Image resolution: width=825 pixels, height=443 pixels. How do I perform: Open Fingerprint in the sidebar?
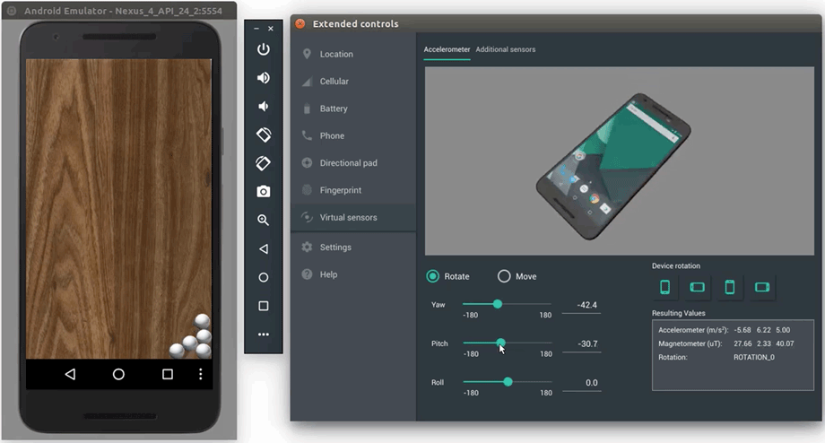(353, 190)
